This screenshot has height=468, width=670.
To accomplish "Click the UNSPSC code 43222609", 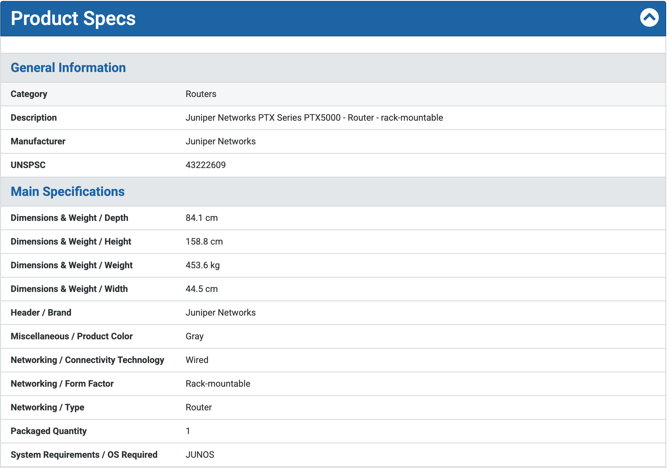I will click(x=205, y=165).
